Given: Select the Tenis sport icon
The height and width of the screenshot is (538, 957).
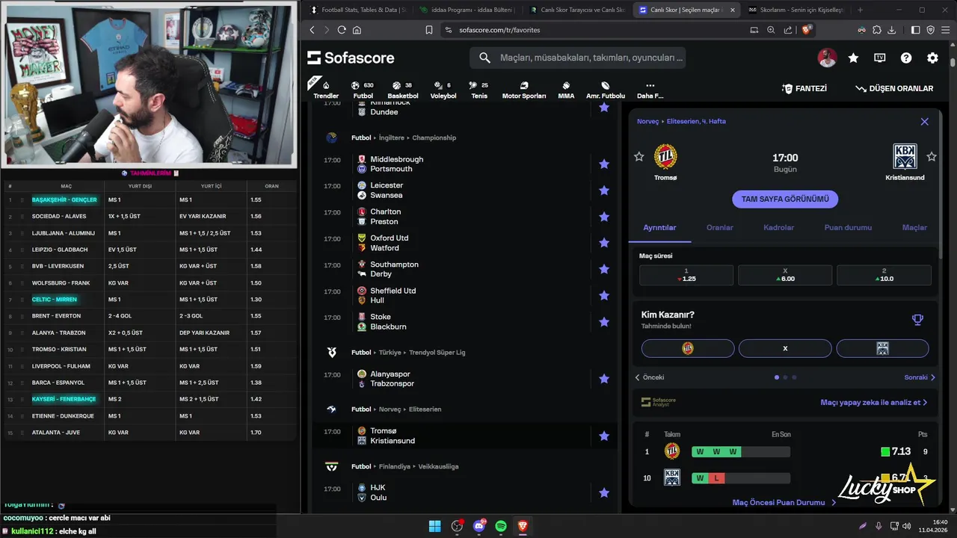Looking at the screenshot, I should pyautogui.click(x=479, y=89).
